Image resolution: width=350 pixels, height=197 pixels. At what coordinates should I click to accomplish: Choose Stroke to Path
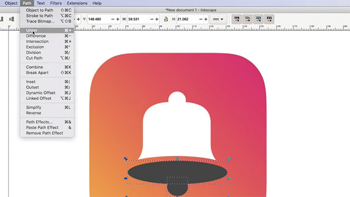click(47, 16)
